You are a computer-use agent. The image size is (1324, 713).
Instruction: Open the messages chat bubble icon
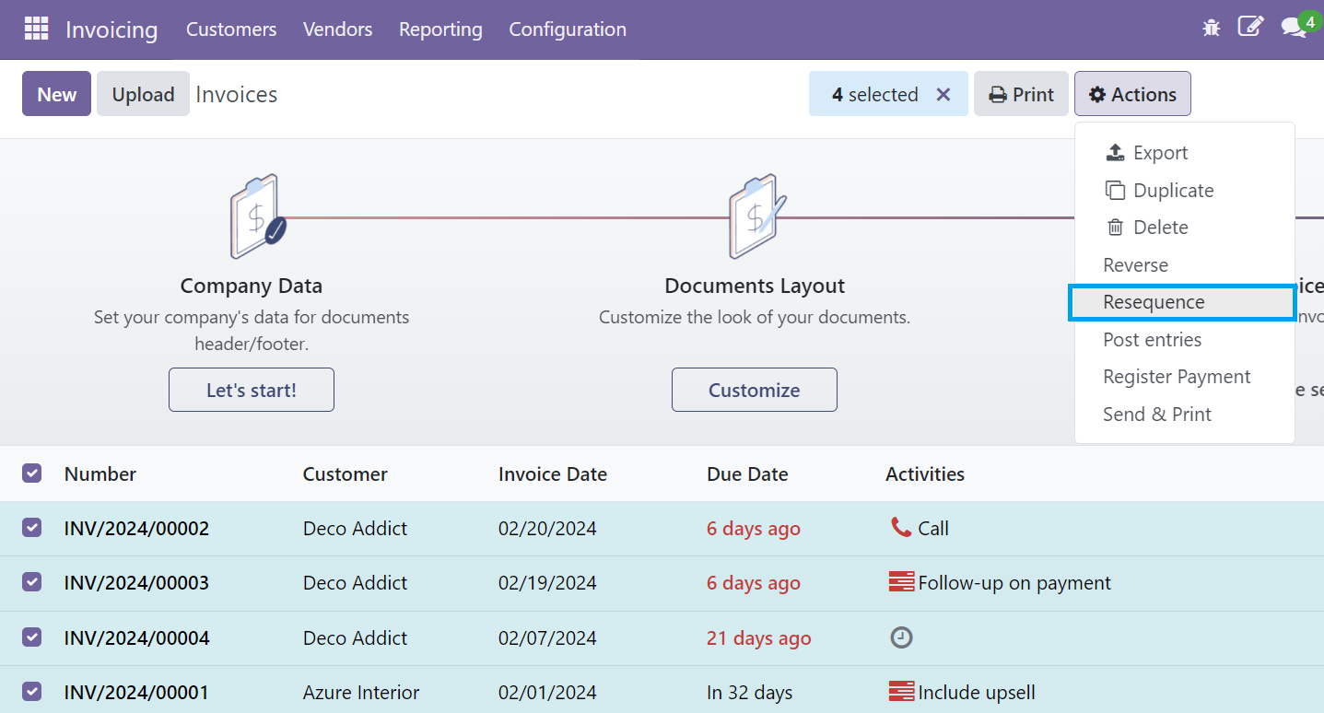1294,29
